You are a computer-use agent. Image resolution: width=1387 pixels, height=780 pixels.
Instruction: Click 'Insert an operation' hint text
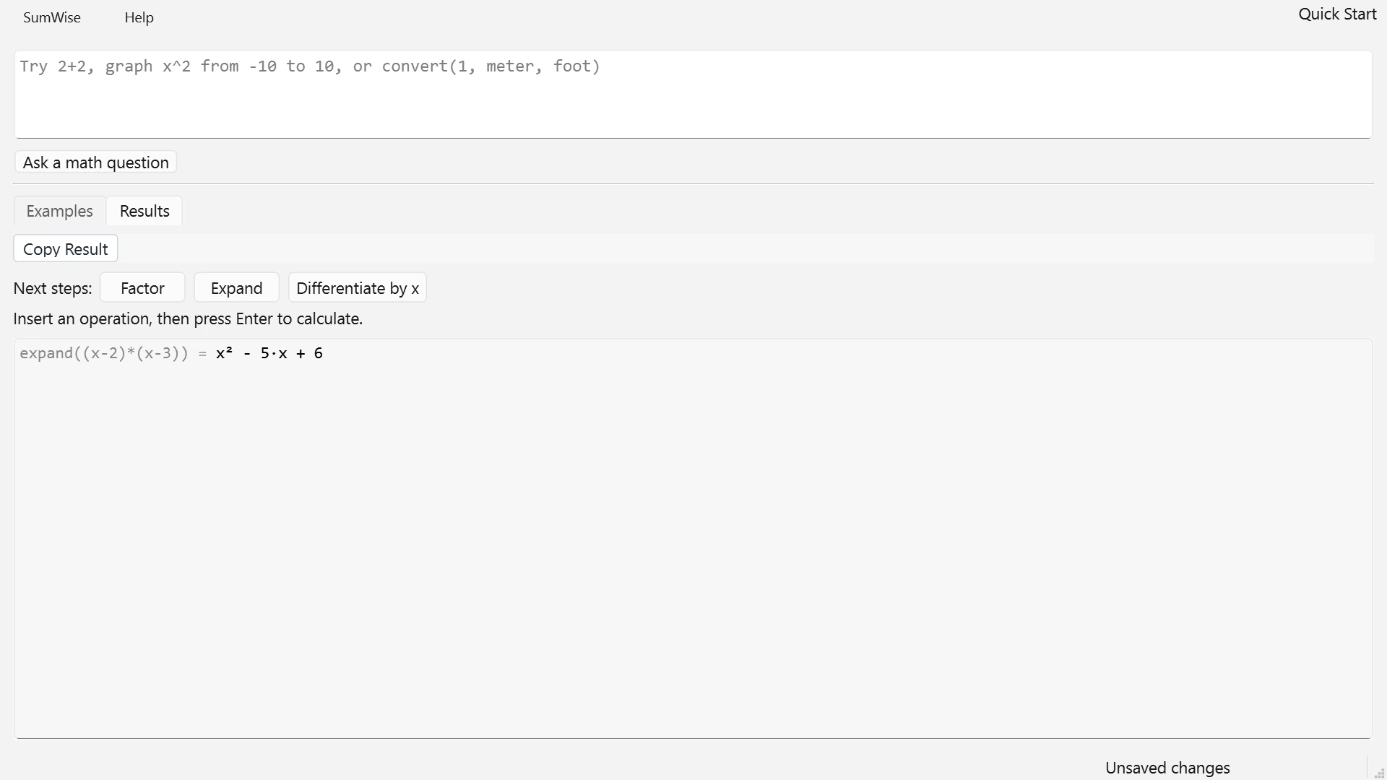188,318
